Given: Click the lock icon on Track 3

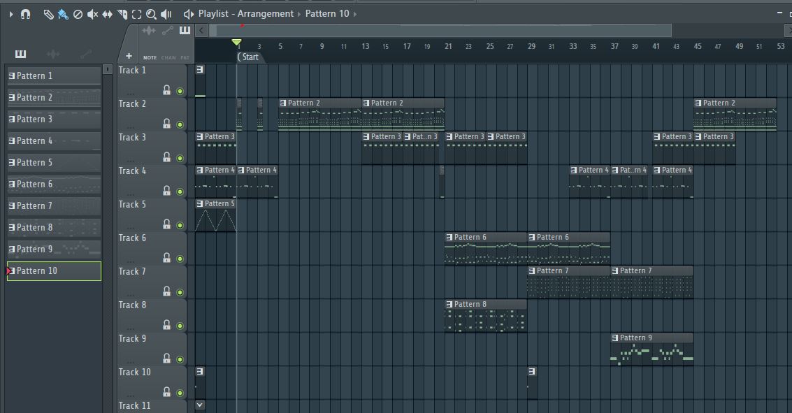Looking at the screenshot, I should pyautogui.click(x=166, y=157).
